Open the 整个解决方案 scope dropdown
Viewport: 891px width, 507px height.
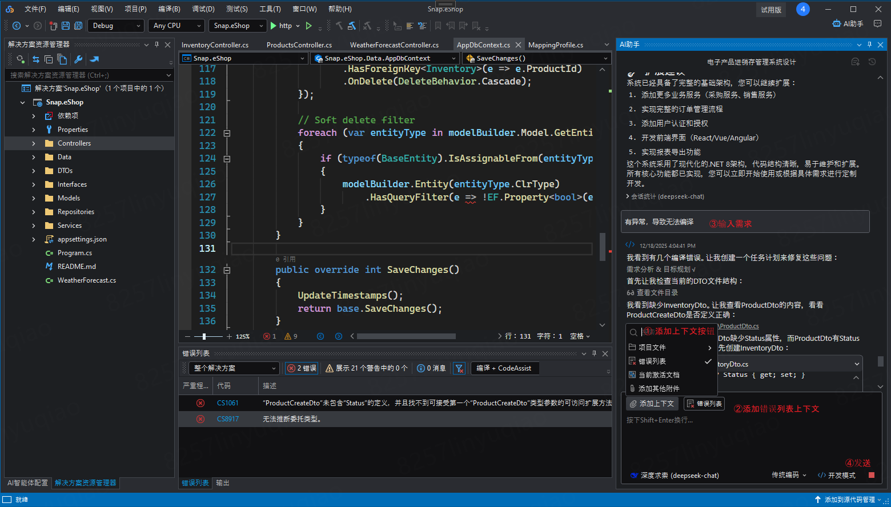click(x=234, y=368)
